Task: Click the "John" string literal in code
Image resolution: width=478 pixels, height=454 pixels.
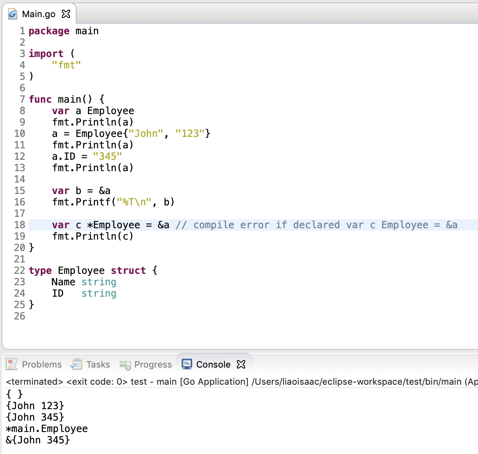Action: pos(146,134)
